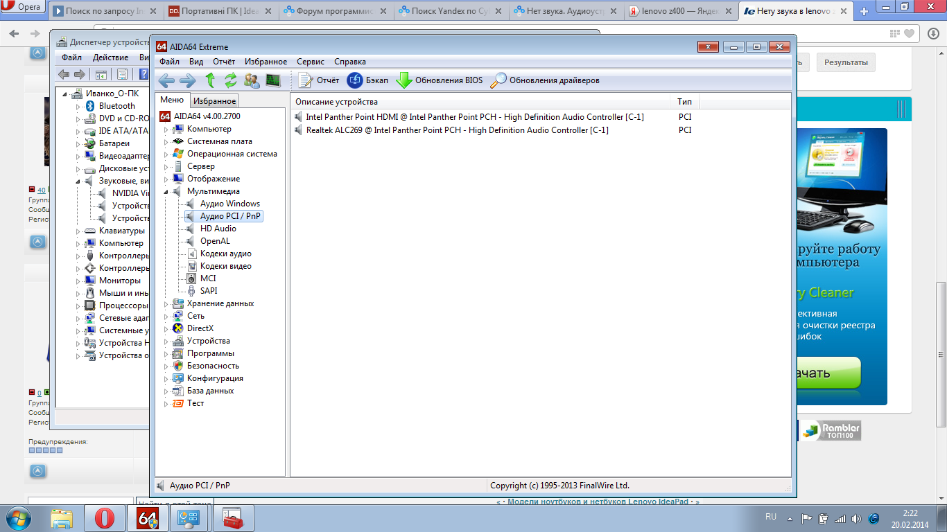The image size is (947, 532).
Task: Click driver updates (Обновления драйверов) button
Action: pos(545,80)
